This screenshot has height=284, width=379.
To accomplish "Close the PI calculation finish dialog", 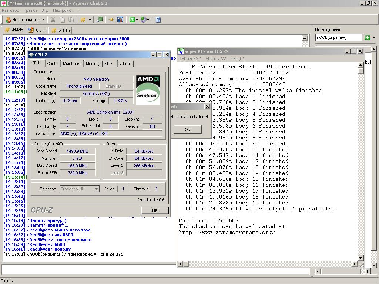I will click(x=207, y=106).
